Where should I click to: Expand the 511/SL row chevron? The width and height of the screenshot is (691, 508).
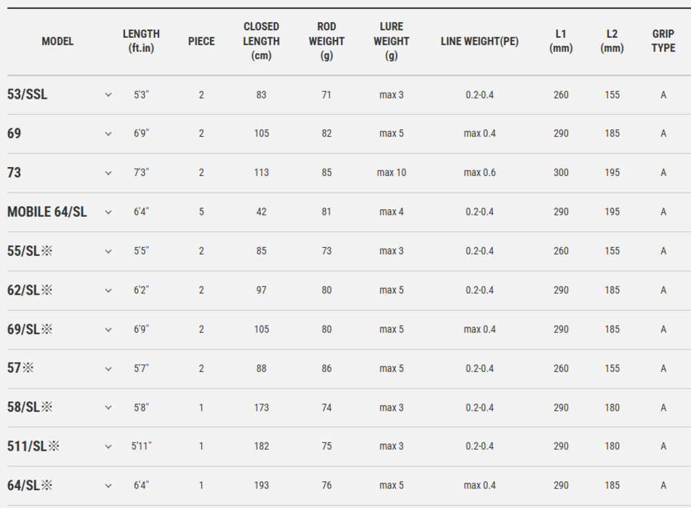tap(108, 447)
